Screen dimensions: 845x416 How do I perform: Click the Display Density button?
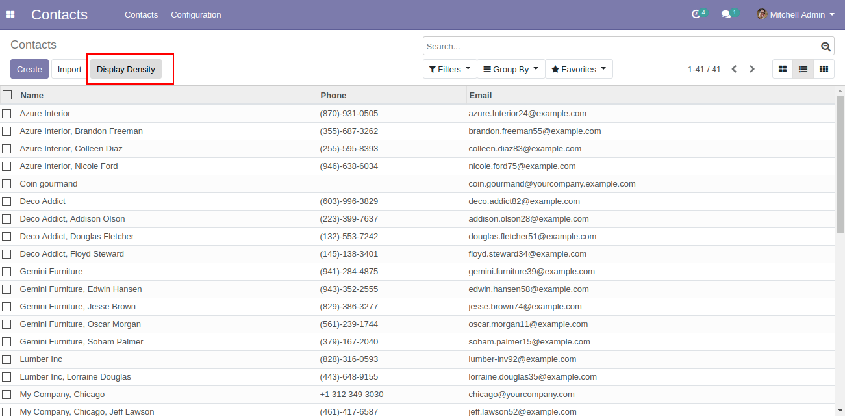click(126, 69)
